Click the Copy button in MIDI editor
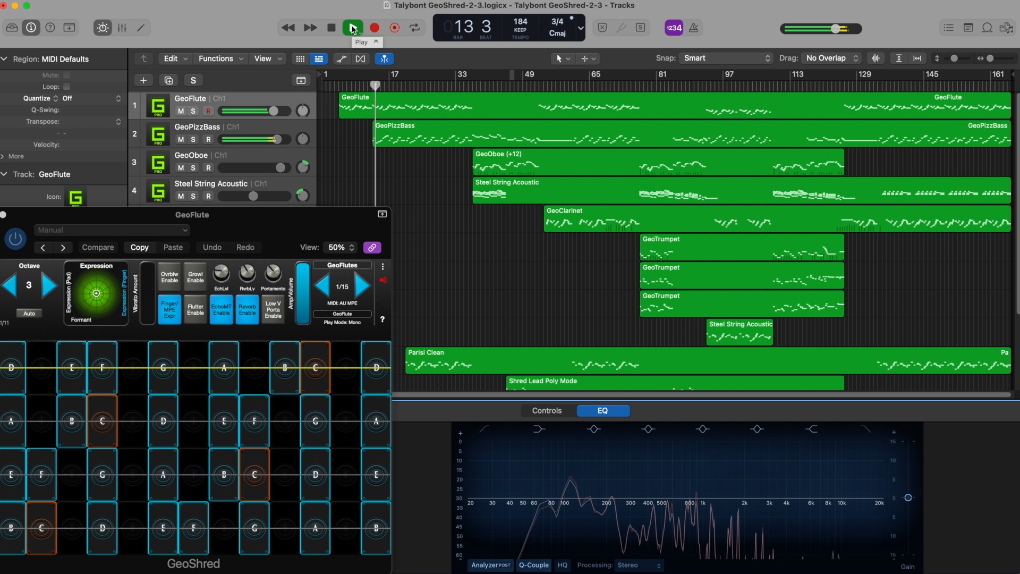The width and height of the screenshot is (1020, 574). click(139, 247)
